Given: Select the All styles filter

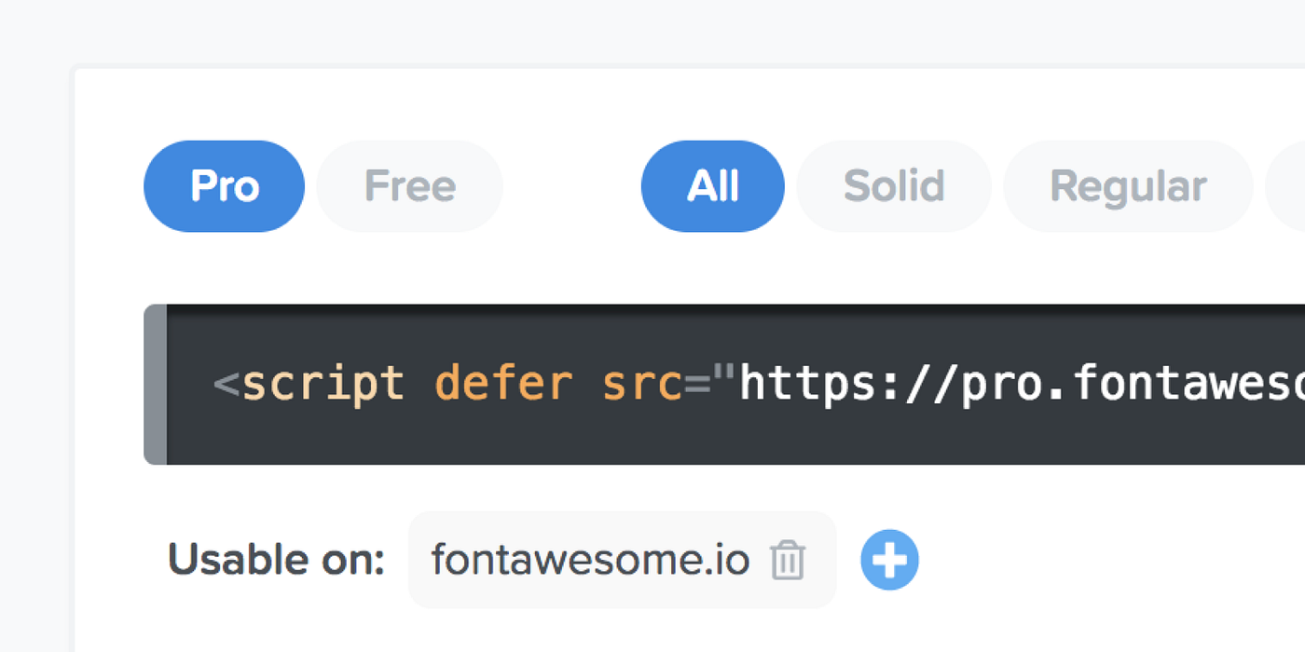Looking at the screenshot, I should [713, 186].
